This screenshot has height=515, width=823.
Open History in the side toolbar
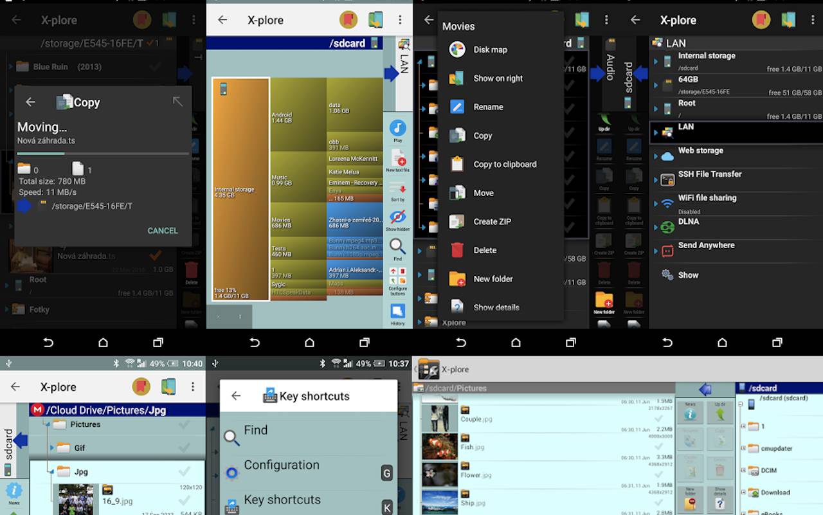coord(397,314)
